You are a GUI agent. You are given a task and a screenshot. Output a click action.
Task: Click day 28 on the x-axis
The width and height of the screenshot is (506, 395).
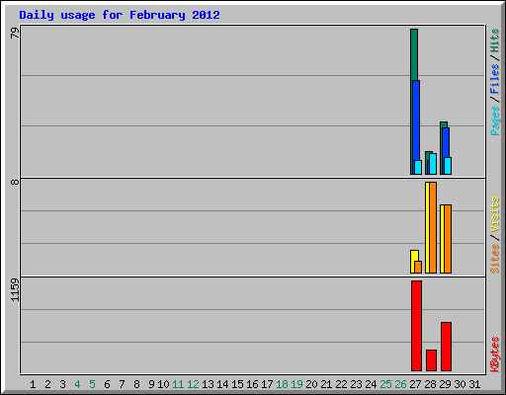pyautogui.click(x=430, y=384)
